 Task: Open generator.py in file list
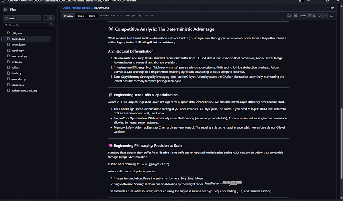18,79
